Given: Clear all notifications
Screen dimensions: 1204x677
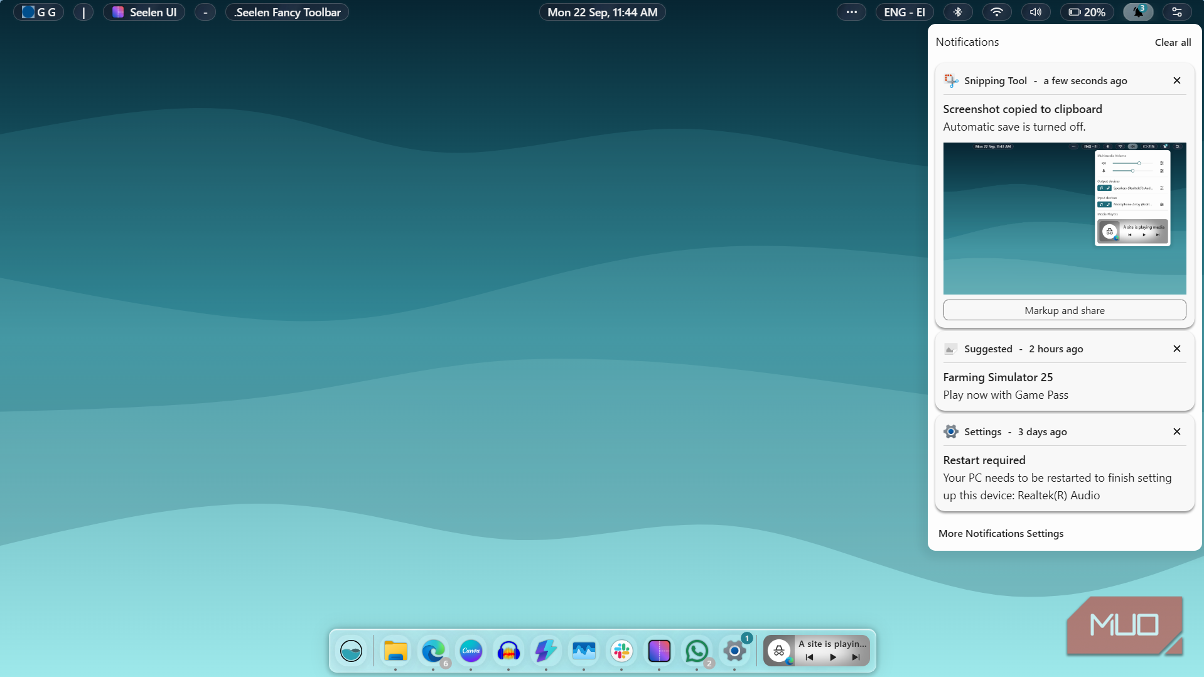Looking at the screenshot, I should coord(1172,42).
